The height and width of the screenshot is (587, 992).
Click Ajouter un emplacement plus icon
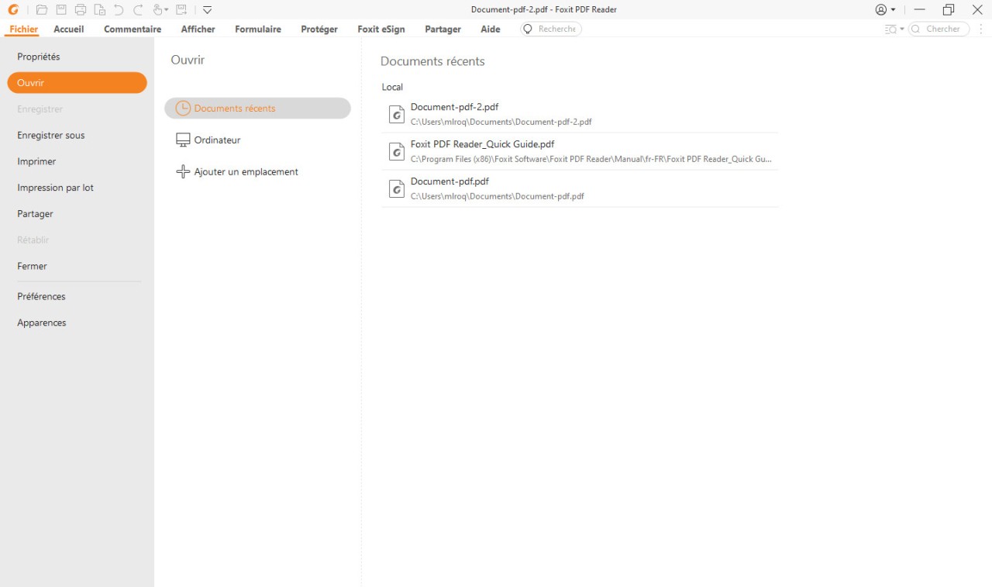(183, 171)
